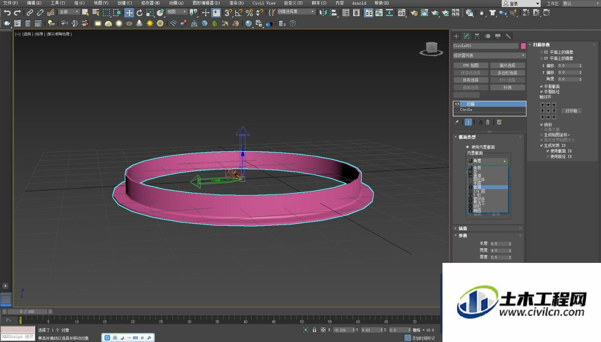The width and height of the screenshot is (601, 342).
Task: Click the Mirror tool icon
Action: coord(323,13)
